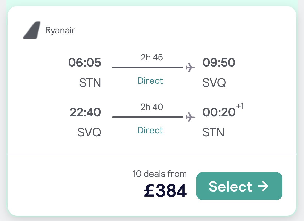This screenshot has width=304, height=221.
Task: Click the +1 next-day arrival indicator
Action: (240, 107)
